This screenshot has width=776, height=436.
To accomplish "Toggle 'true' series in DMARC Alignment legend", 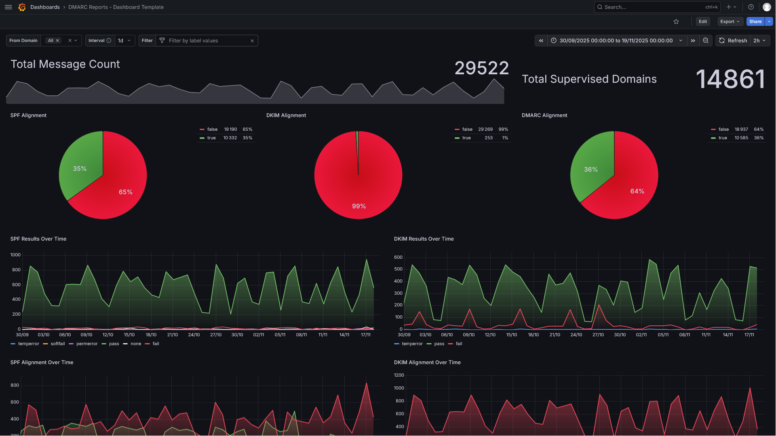I will coord(723,138).
